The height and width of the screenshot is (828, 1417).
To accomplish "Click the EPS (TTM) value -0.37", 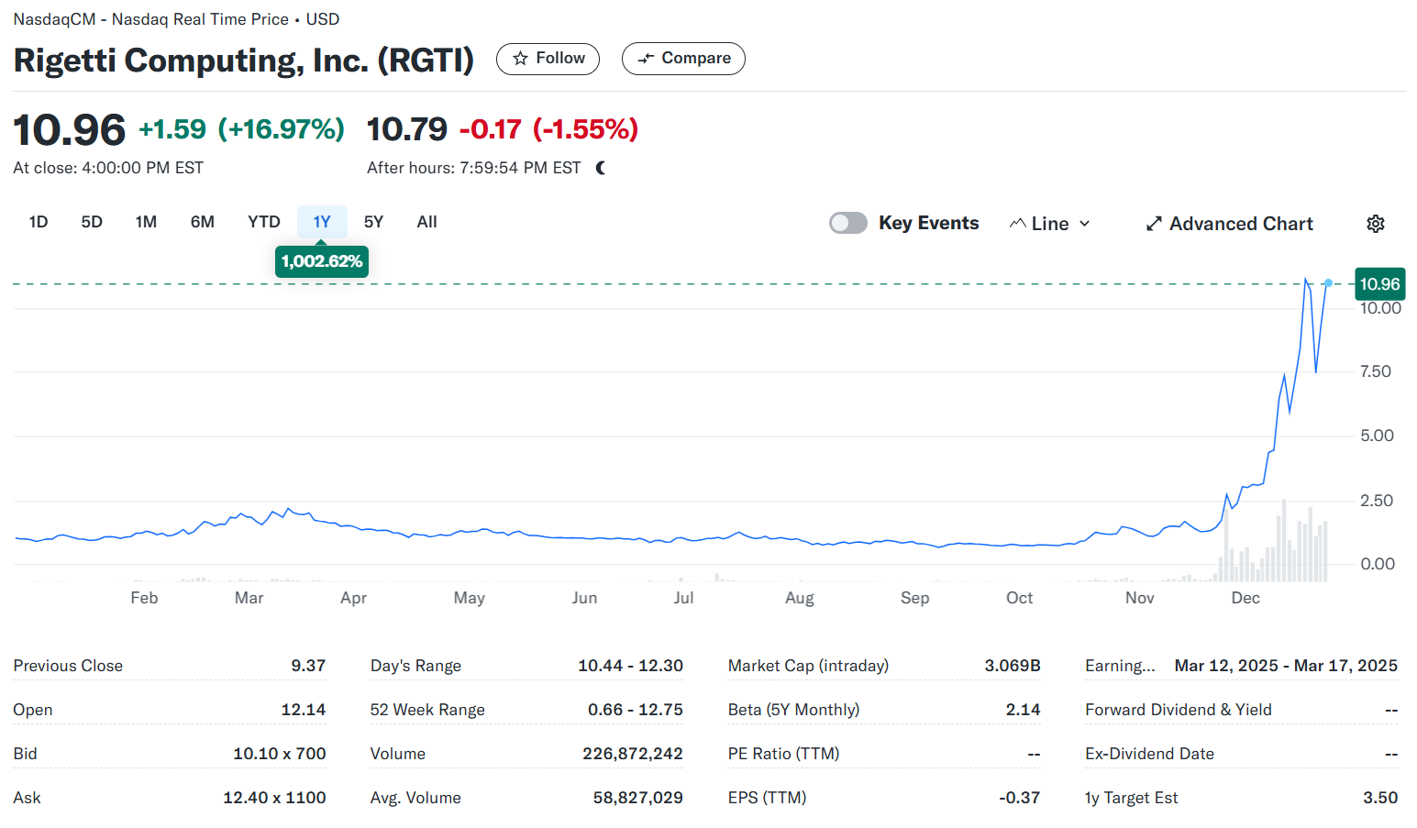I will pos(1020,798).
